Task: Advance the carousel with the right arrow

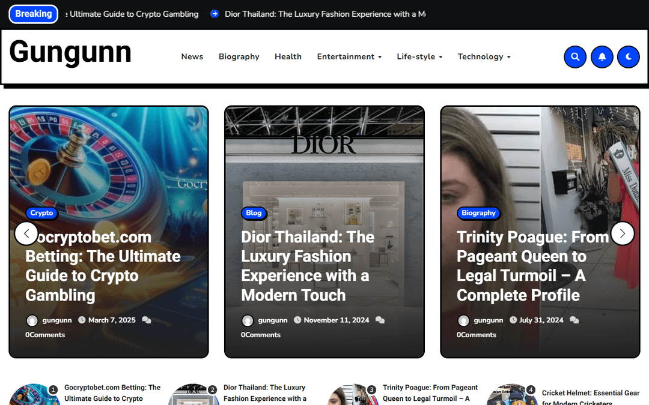Action: coord(623,233)
